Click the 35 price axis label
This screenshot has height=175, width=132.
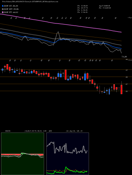point(126,91)
